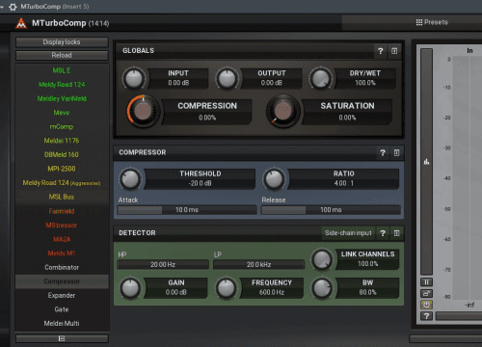
Task: Open help for the Compressor panel
Action: pyautogui.click(x=383, y=152)
